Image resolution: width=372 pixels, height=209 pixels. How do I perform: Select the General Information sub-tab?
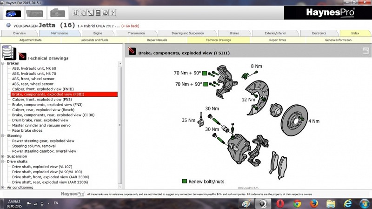[339, 40]
